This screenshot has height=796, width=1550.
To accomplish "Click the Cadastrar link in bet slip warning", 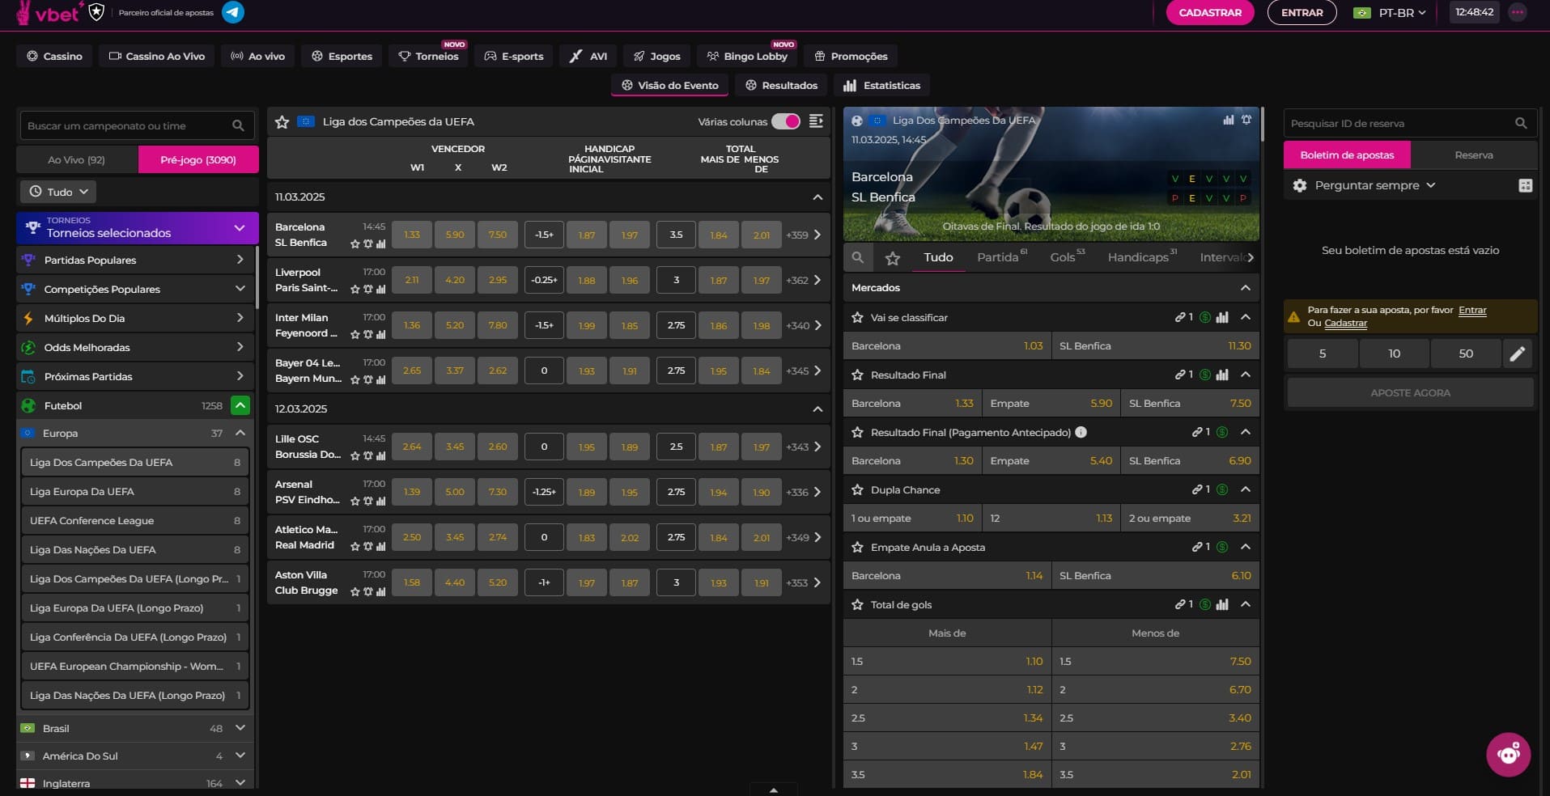I will (x=1345, y=323).
